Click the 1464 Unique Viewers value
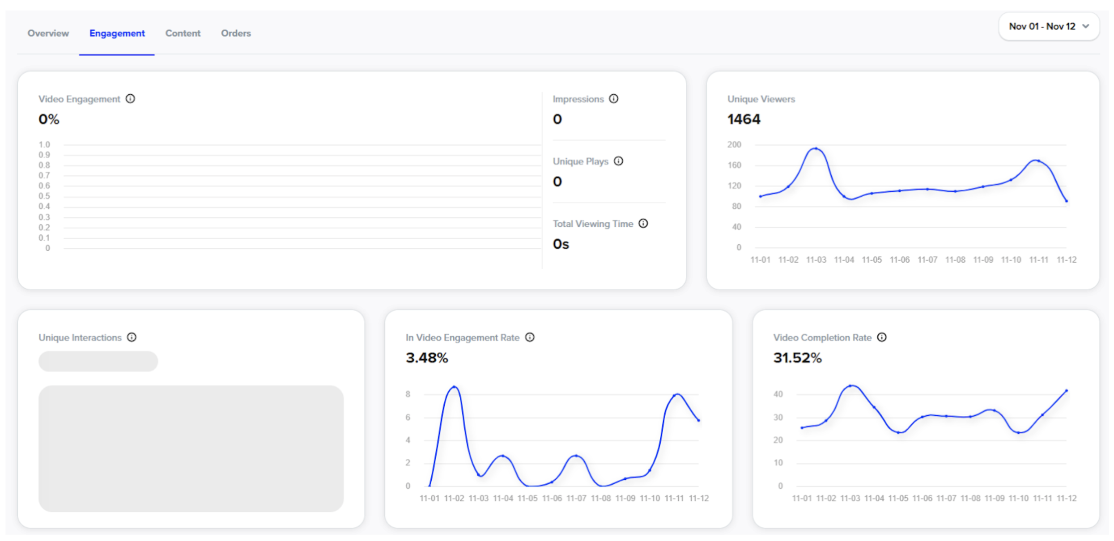Image resolution: width=1114 pixels, height=541 pixels. tap(744, 119)
